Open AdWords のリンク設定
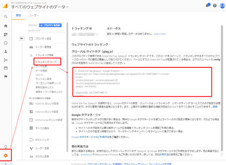Screen dimensions: 226x165 (47, 104)
